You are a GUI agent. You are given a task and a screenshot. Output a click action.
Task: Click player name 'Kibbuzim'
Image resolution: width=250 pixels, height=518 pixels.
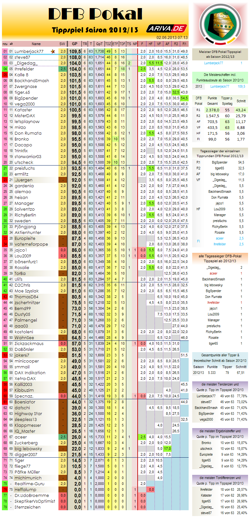point(24,390)
